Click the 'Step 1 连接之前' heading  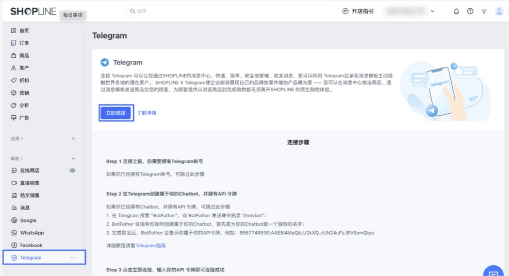click(x=155, y=161)
